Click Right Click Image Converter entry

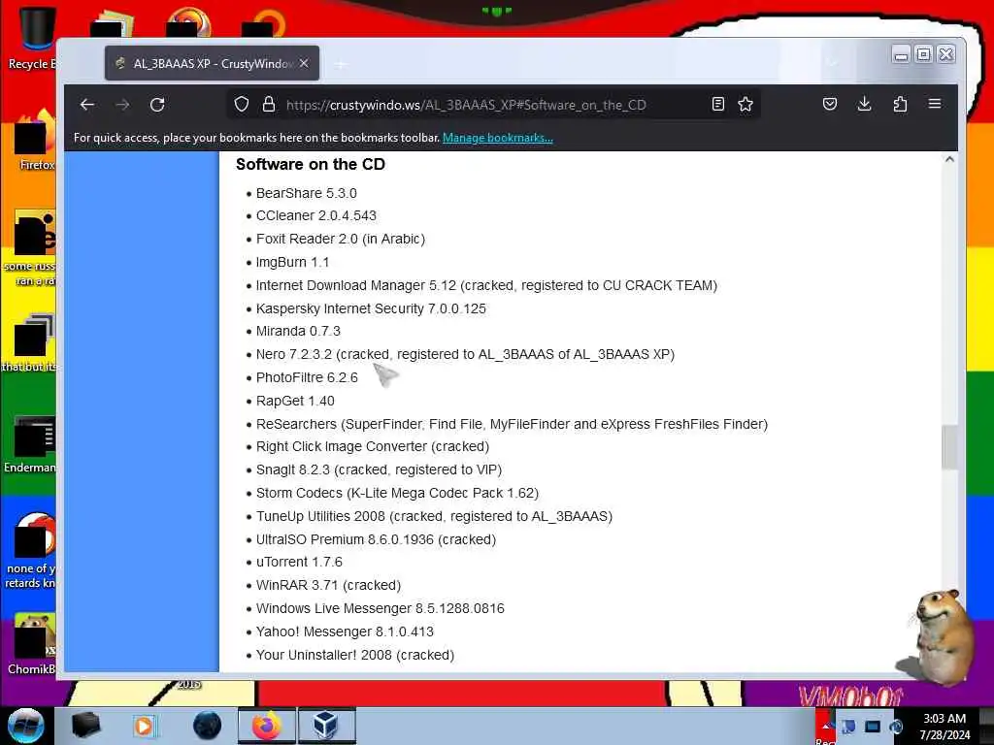(x=372, y=446)
